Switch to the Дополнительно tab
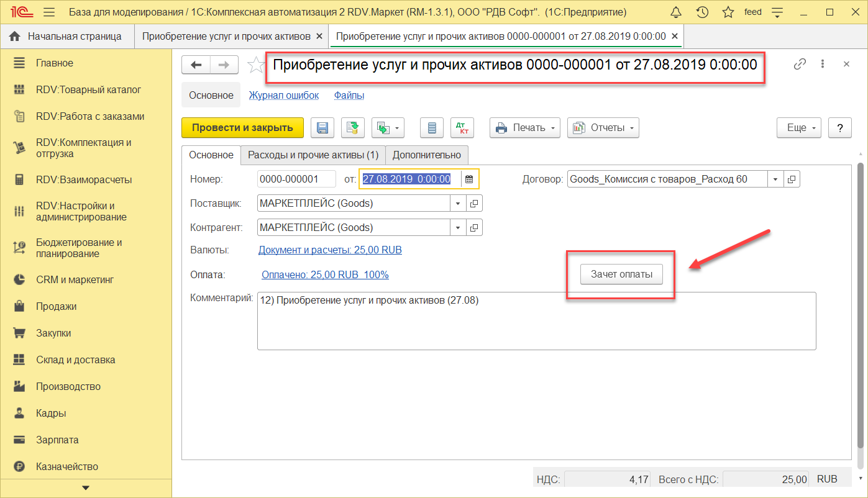The width and height of the screenshot is (868, 498). pyautogui.click(x=427, y=155)
